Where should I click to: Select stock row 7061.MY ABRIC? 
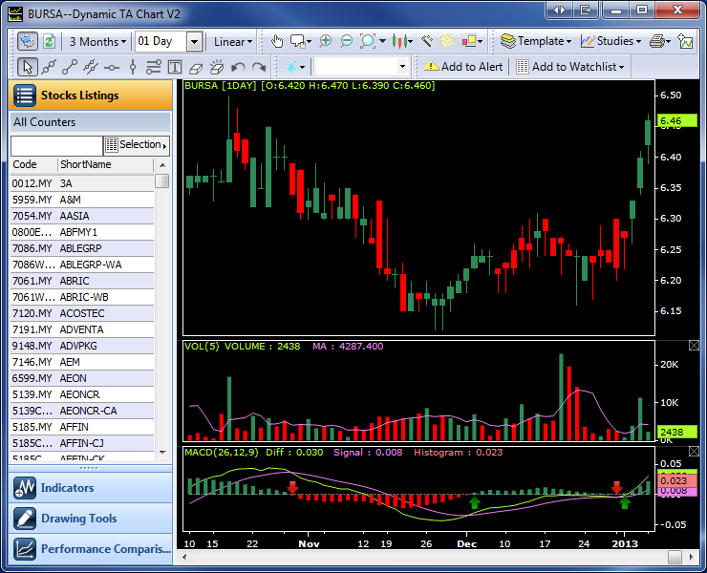click(x=82, y=281)
